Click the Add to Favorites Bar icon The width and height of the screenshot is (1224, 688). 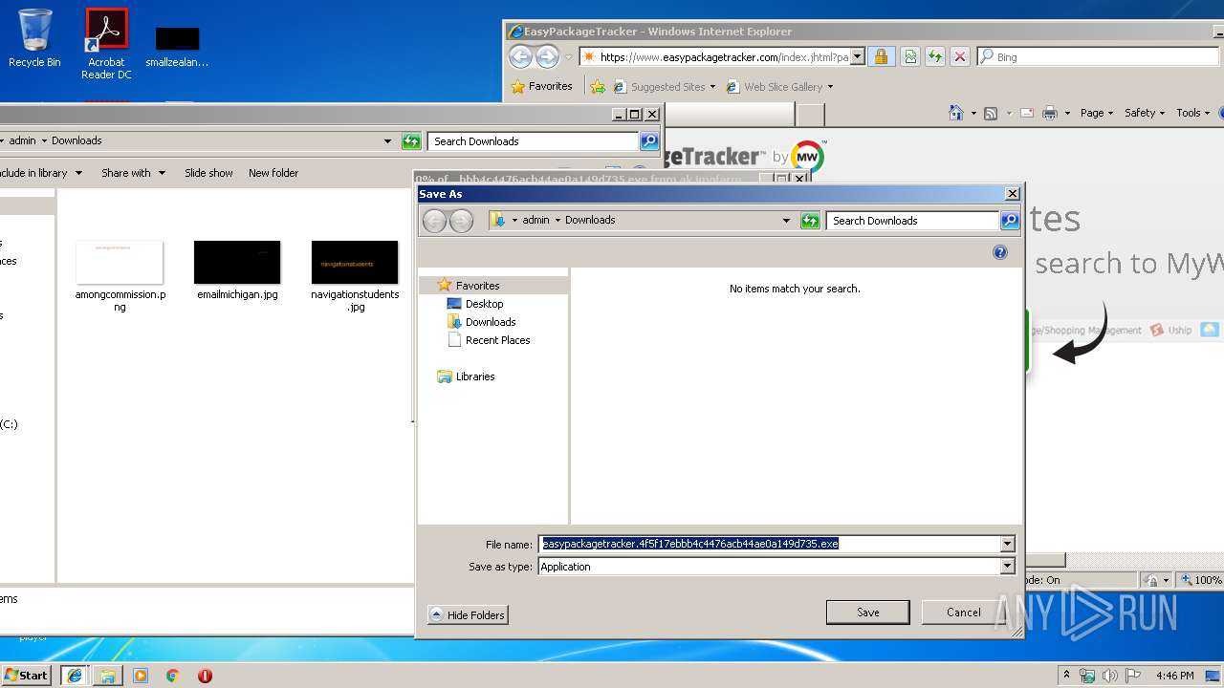598,86
